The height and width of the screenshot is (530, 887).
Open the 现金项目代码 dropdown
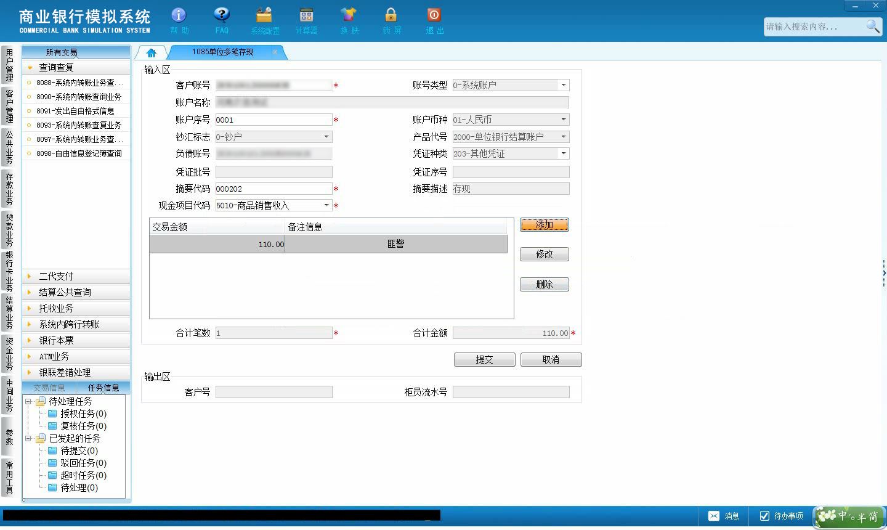pyautogui.click(x=326, y=205)
